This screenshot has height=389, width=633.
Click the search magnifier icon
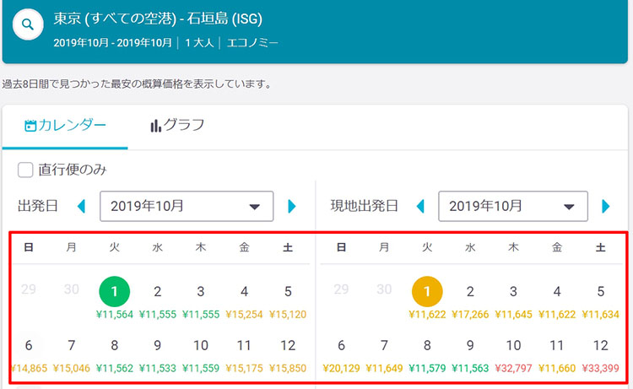pos(28,24)
